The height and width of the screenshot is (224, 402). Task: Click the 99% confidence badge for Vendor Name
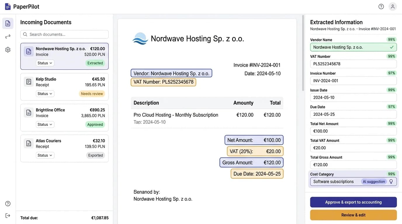[391, 39]
